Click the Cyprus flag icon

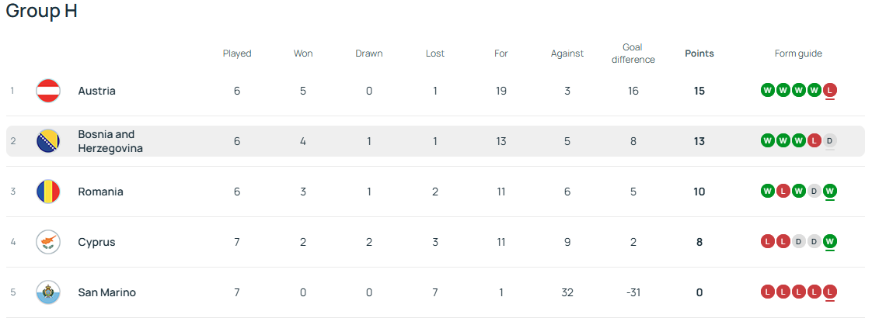click(48, 242)
